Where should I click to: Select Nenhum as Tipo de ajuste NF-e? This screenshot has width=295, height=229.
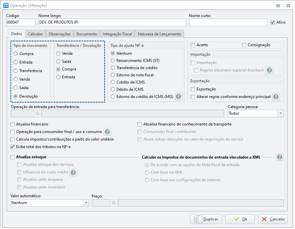tap(113, 53)
